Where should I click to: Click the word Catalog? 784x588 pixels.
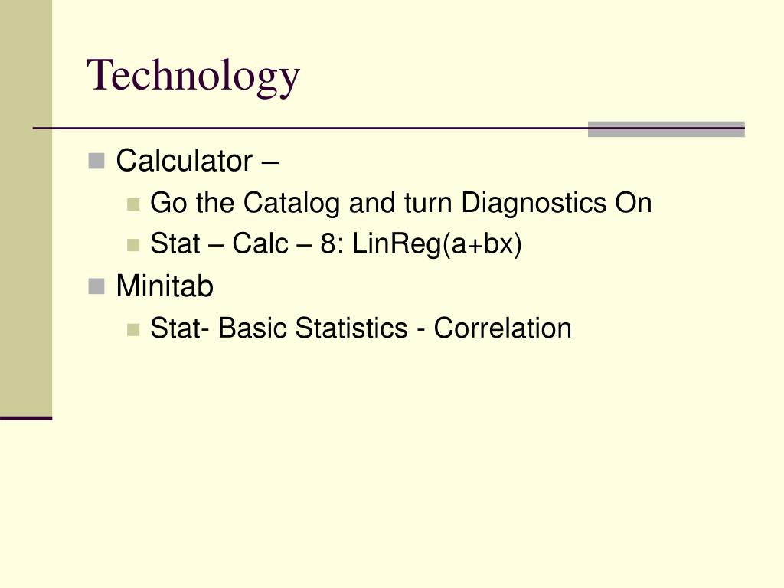tap(292, 204)
